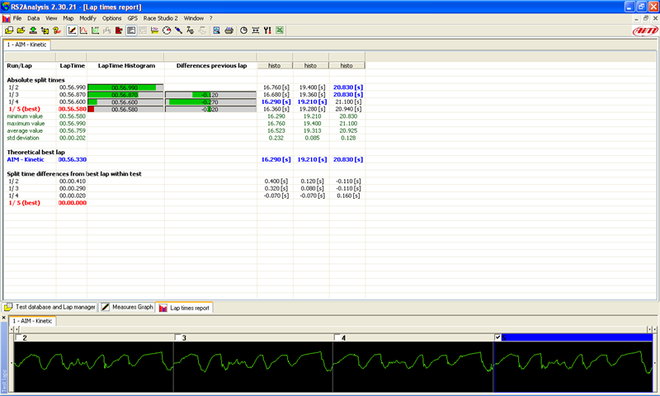Image resolution: width=660 pixels, height=396 pixels.
Task: Click the measures graph pencil toolbar icon
Action: pos(72,31)
